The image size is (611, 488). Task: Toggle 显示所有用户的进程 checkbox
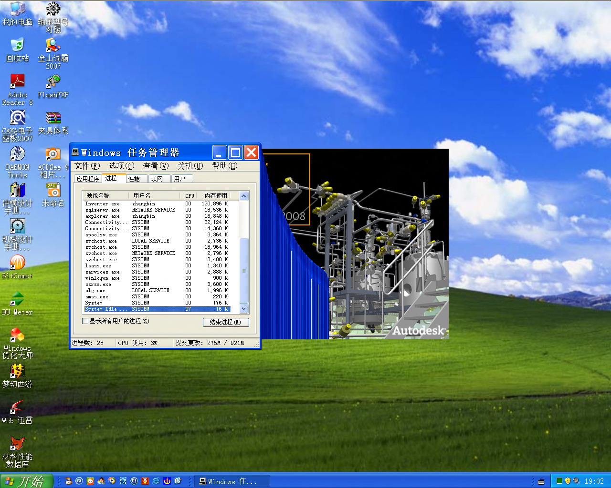coord(85,321)
